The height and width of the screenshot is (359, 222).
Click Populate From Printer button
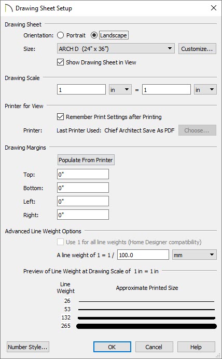tap(86, 160)
